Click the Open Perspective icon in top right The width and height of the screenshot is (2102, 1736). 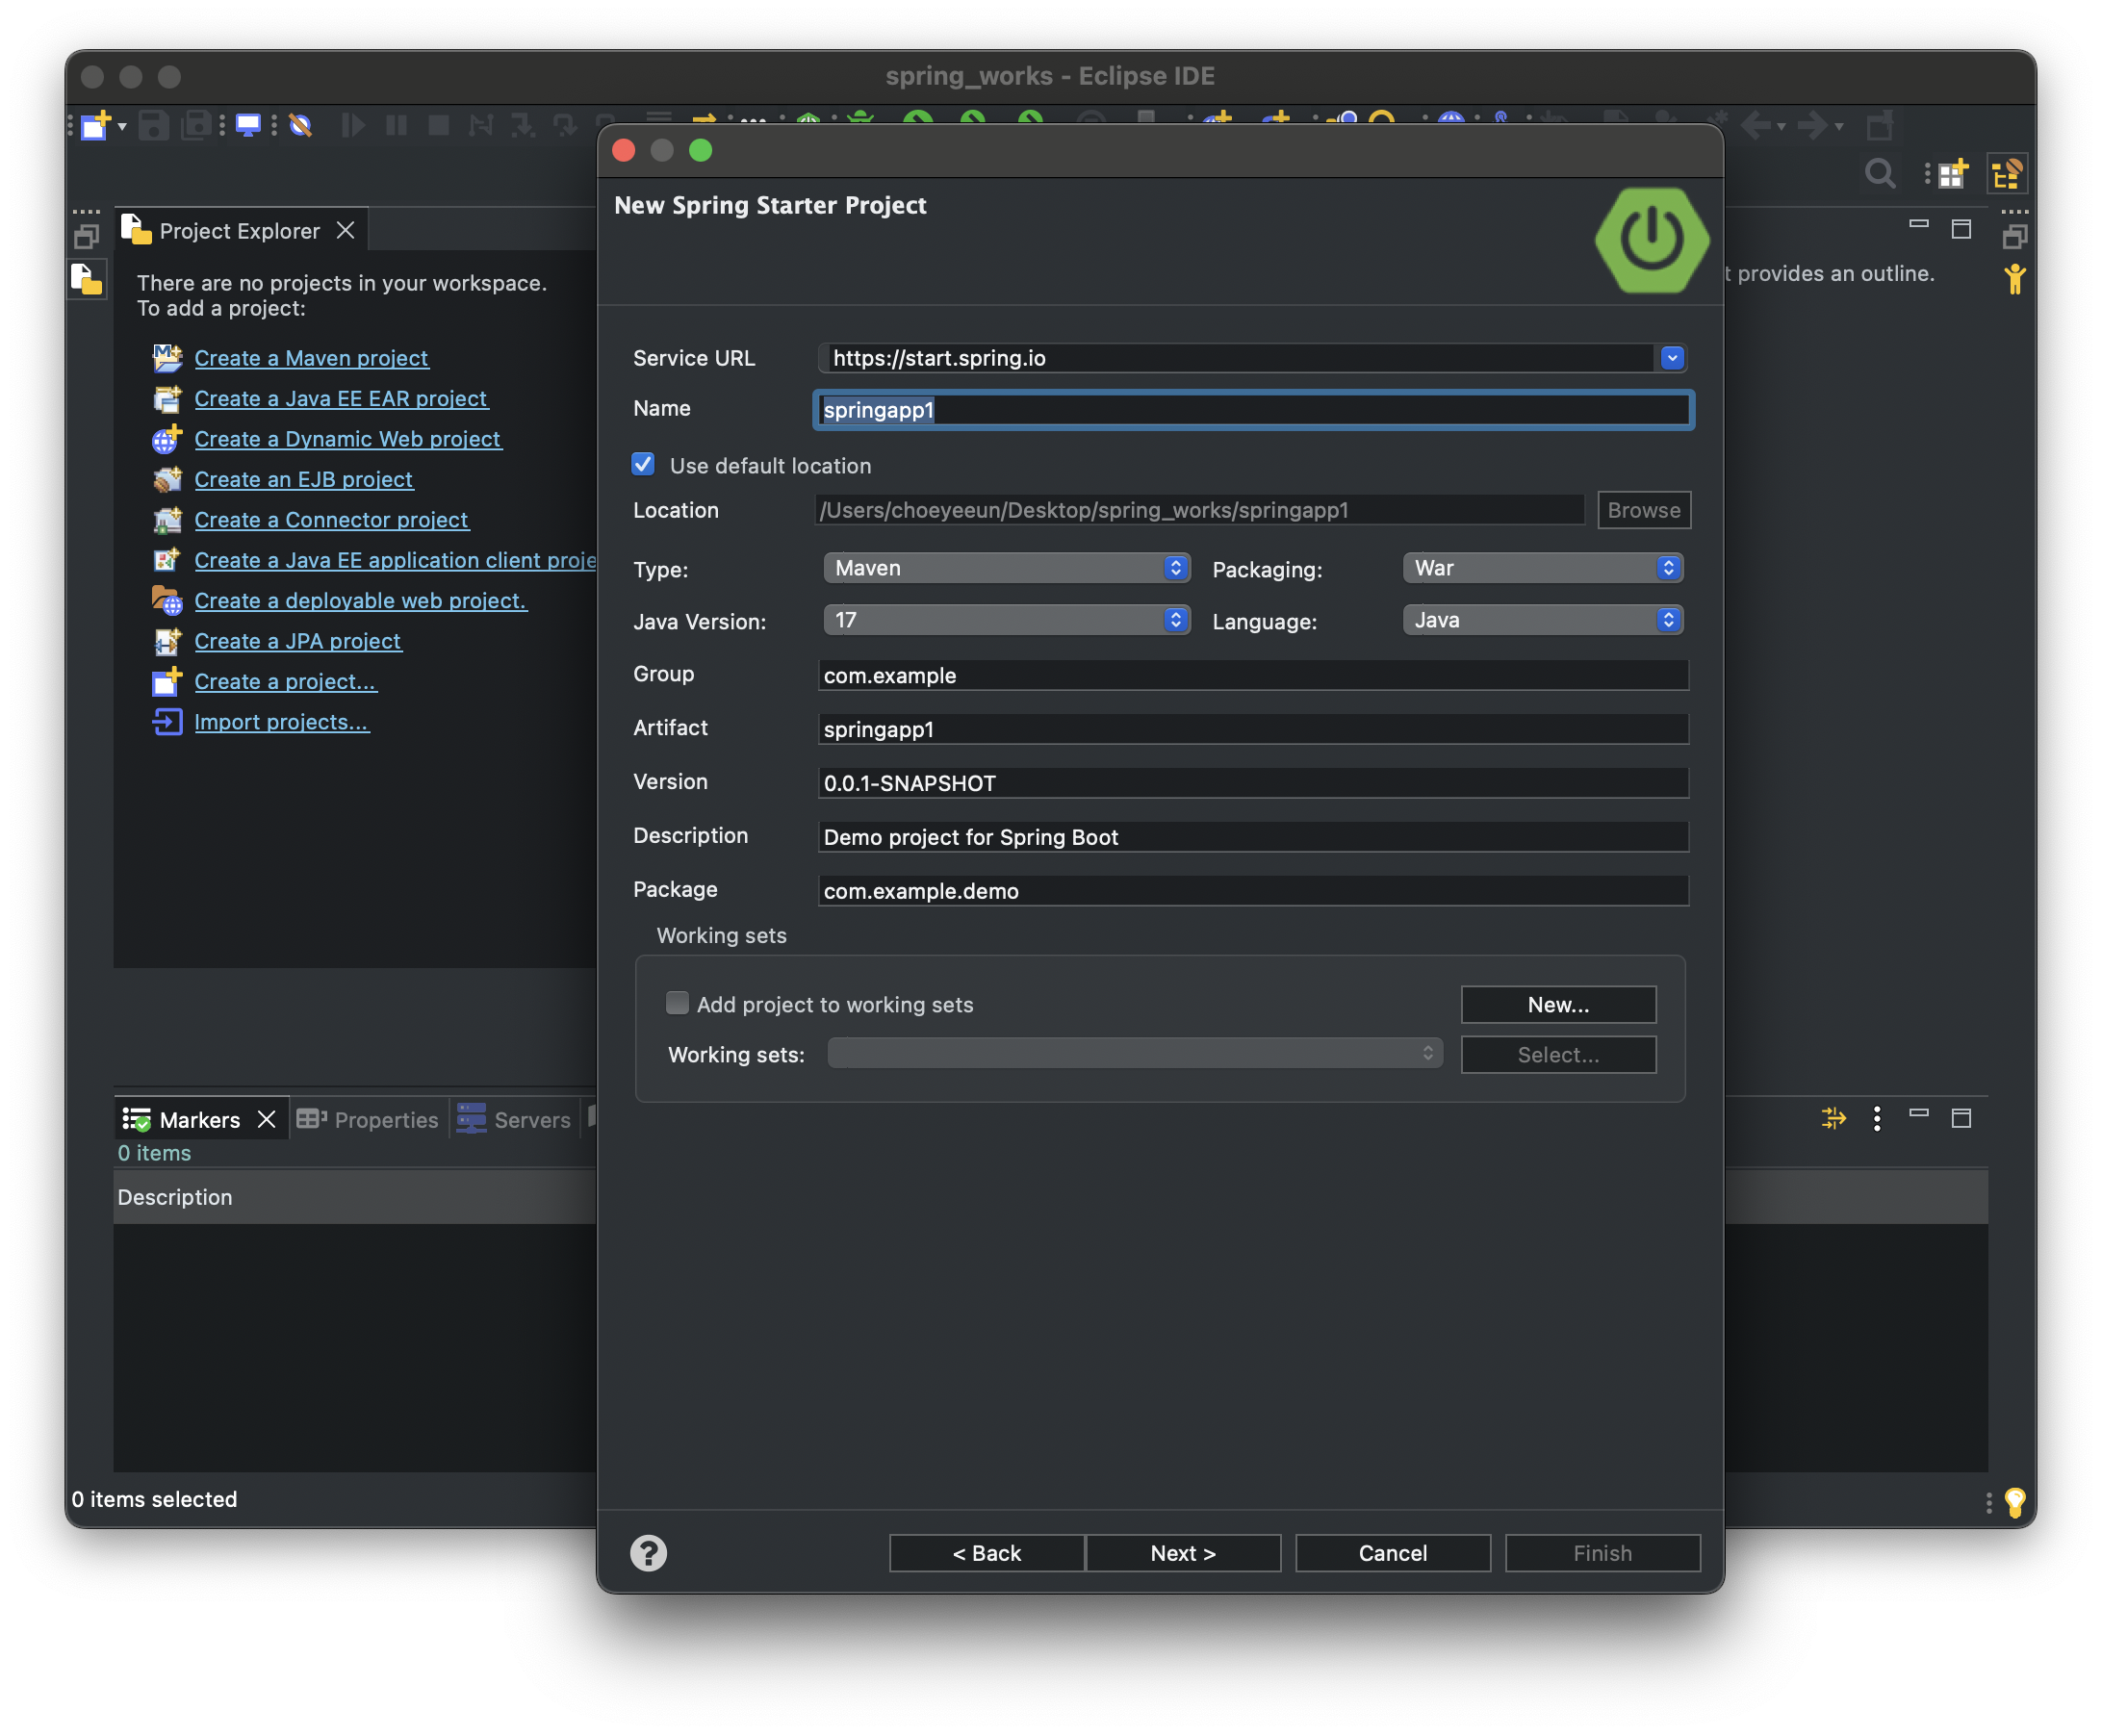[x=1952, y=174]
